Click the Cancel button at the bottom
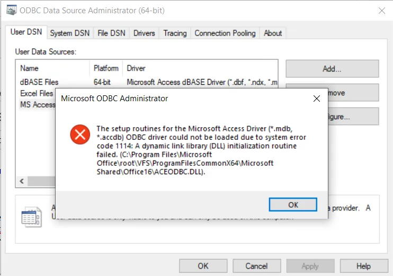This screenshot has height=276, width=393. 256,266
